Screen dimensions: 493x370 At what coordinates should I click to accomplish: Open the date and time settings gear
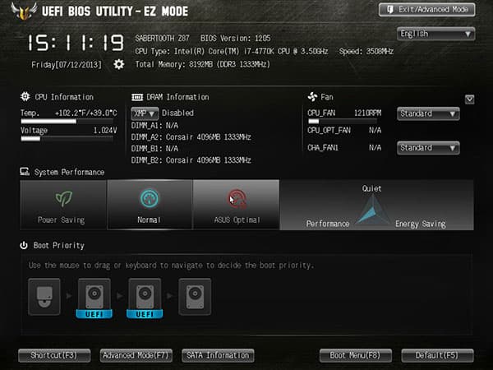click(118, 64)
